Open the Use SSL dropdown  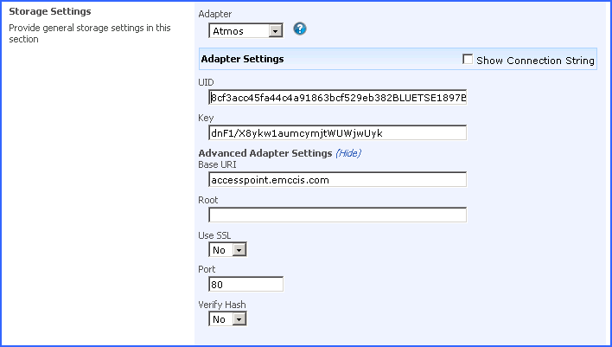pos(228,249)
